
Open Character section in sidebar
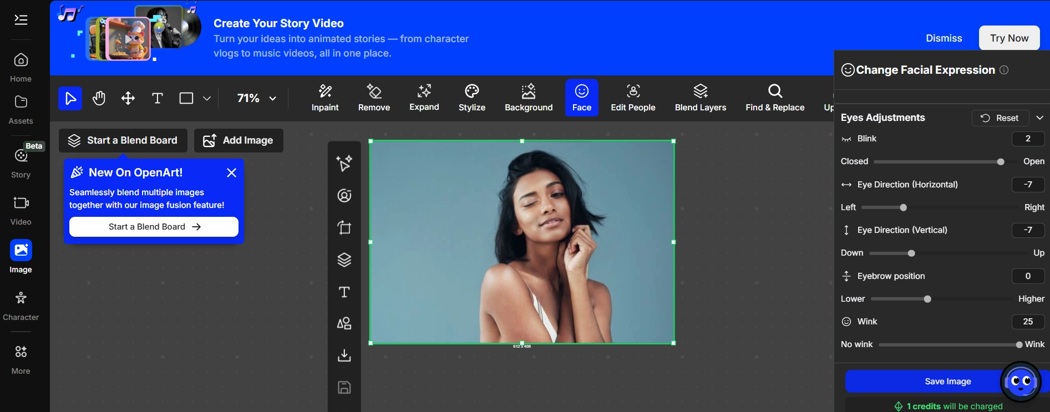[x=21, y=306]
